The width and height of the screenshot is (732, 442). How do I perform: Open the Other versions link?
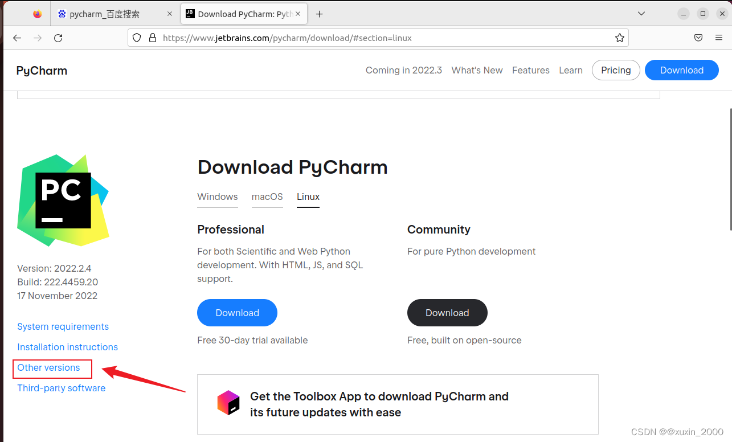(x=48, y=367)
